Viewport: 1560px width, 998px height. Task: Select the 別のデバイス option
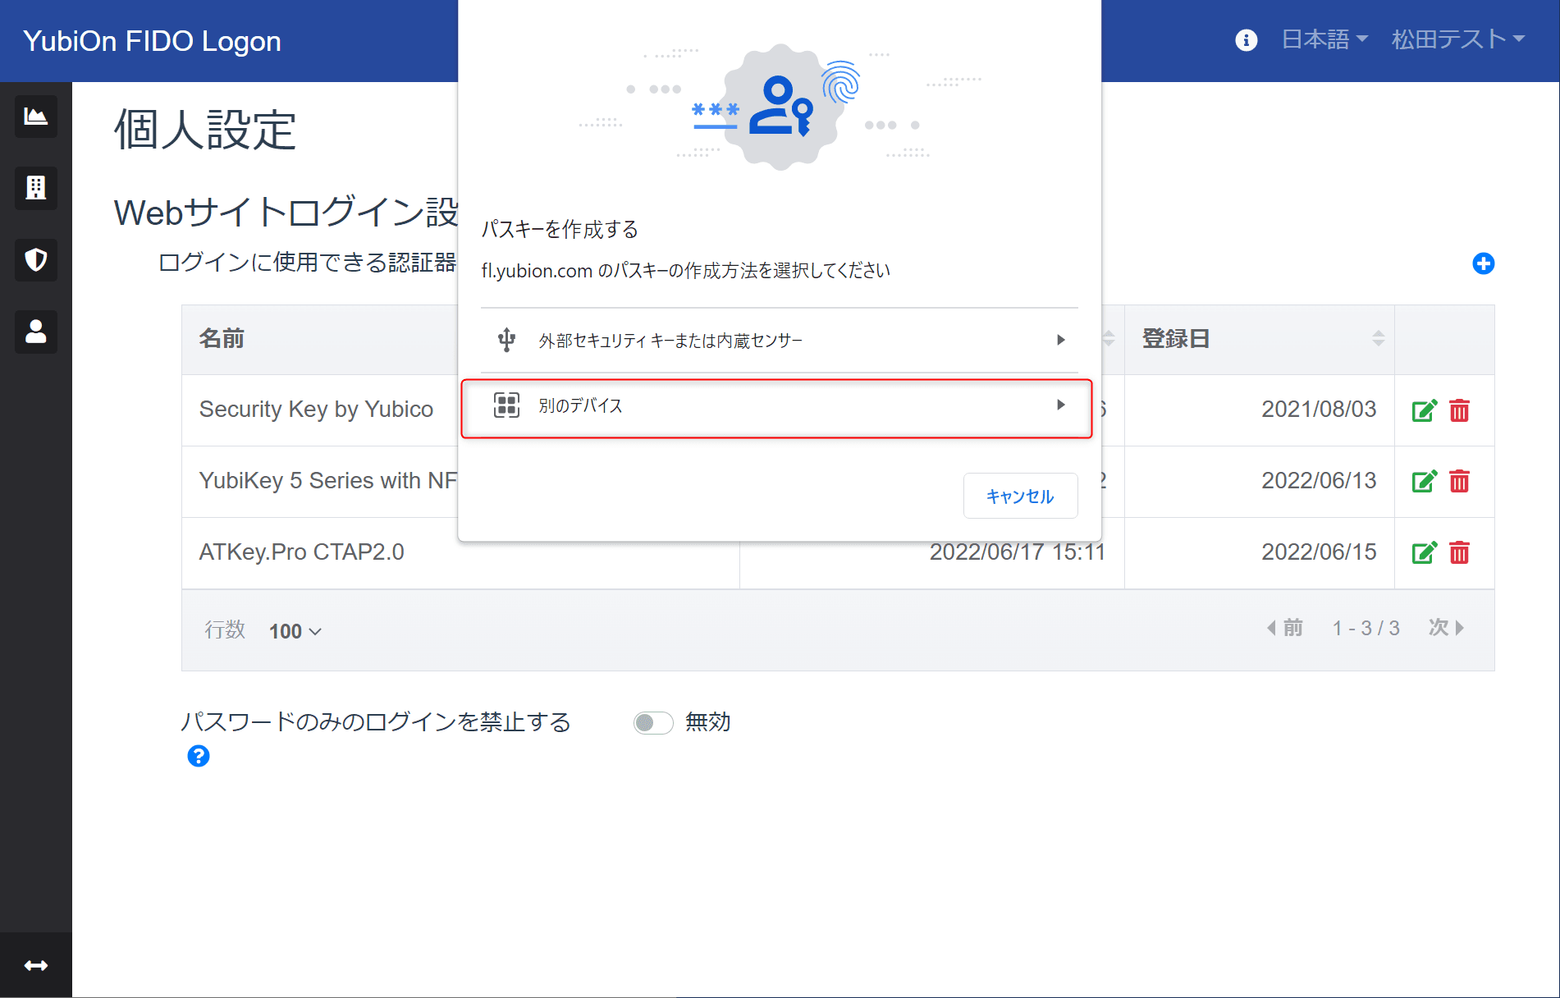click(776, 408)
